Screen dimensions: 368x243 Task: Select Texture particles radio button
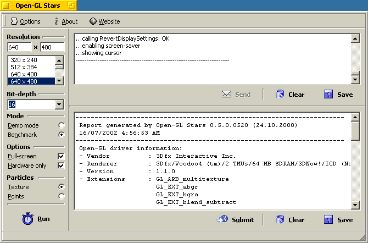pos(62,187)
